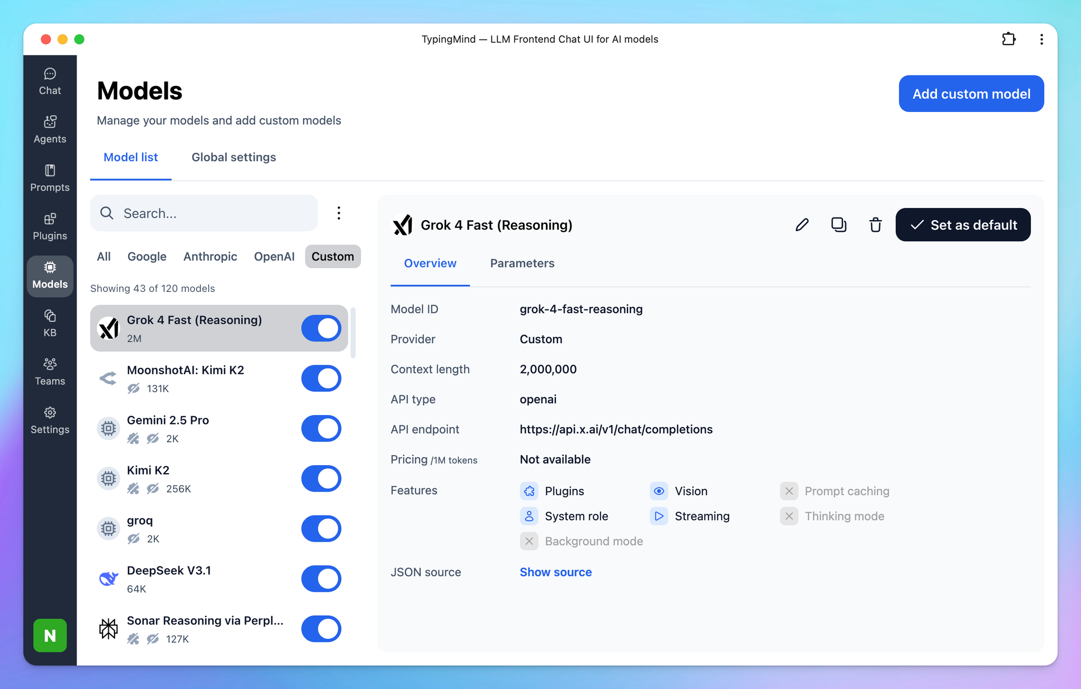The image size is (1081, 689).
Task: Open the Chat section in the sidebar
Action: click(49, 81)
